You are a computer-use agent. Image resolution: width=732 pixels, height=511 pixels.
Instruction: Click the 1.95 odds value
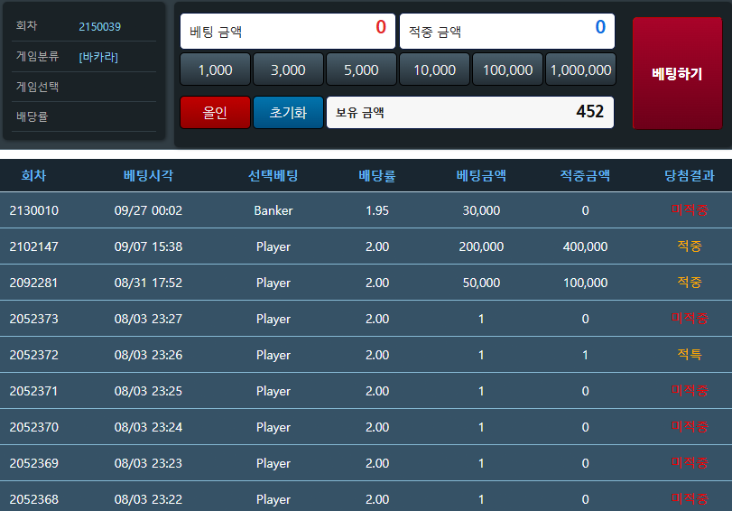click(377, 210)
